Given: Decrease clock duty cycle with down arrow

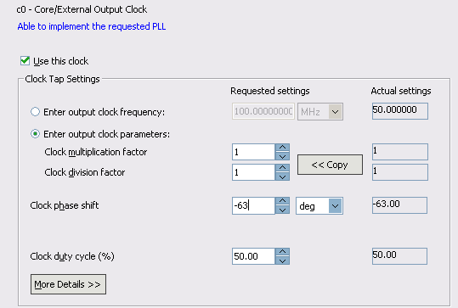Looking at the screenshot, I should [x=282, y=260].
